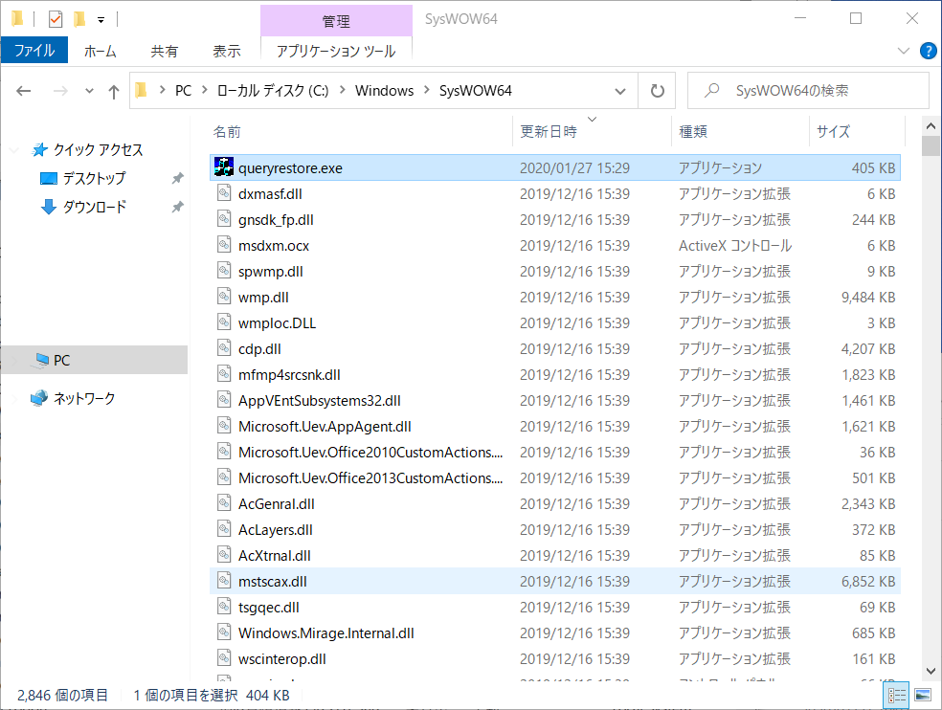942x710 pixels.
Task: Open the Customize Quick Access Toolbar dropdown
Action: 101,20
